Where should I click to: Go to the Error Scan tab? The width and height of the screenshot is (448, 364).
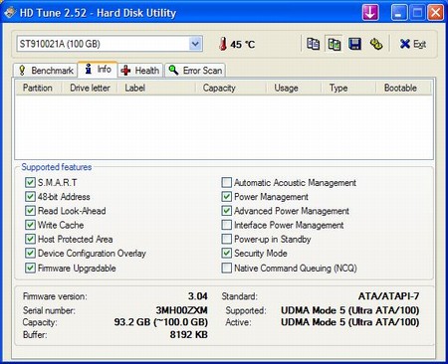pos(195,71)
